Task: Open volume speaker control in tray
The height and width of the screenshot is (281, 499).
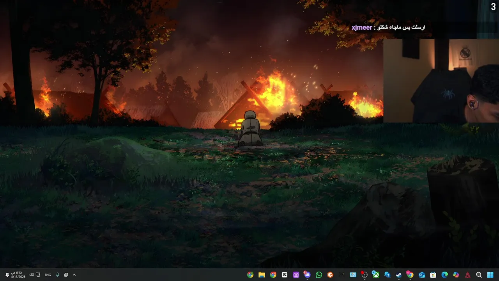Action: pos(32,275)
